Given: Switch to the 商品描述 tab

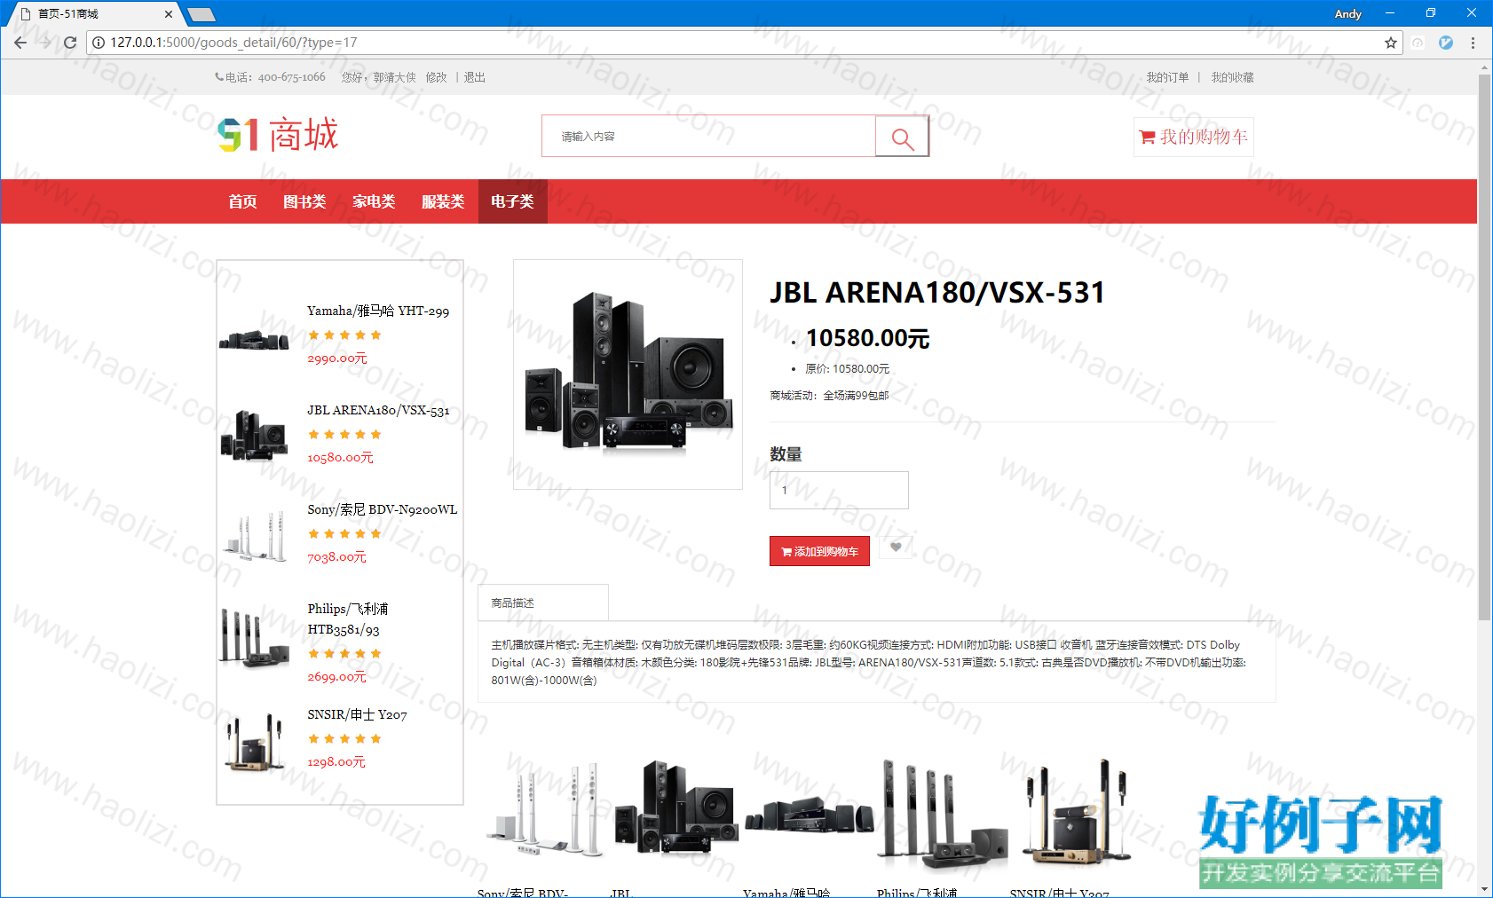Looking at the screenshot, I should [543, 603].
